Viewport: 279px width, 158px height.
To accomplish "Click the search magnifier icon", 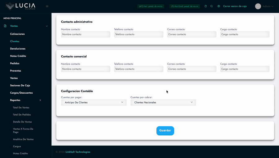I will (211, 6).
